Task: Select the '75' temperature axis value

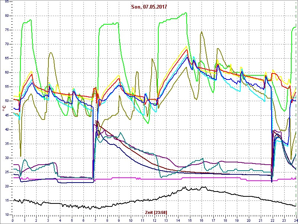Action: pyautogui.click(x=6, y=30)
